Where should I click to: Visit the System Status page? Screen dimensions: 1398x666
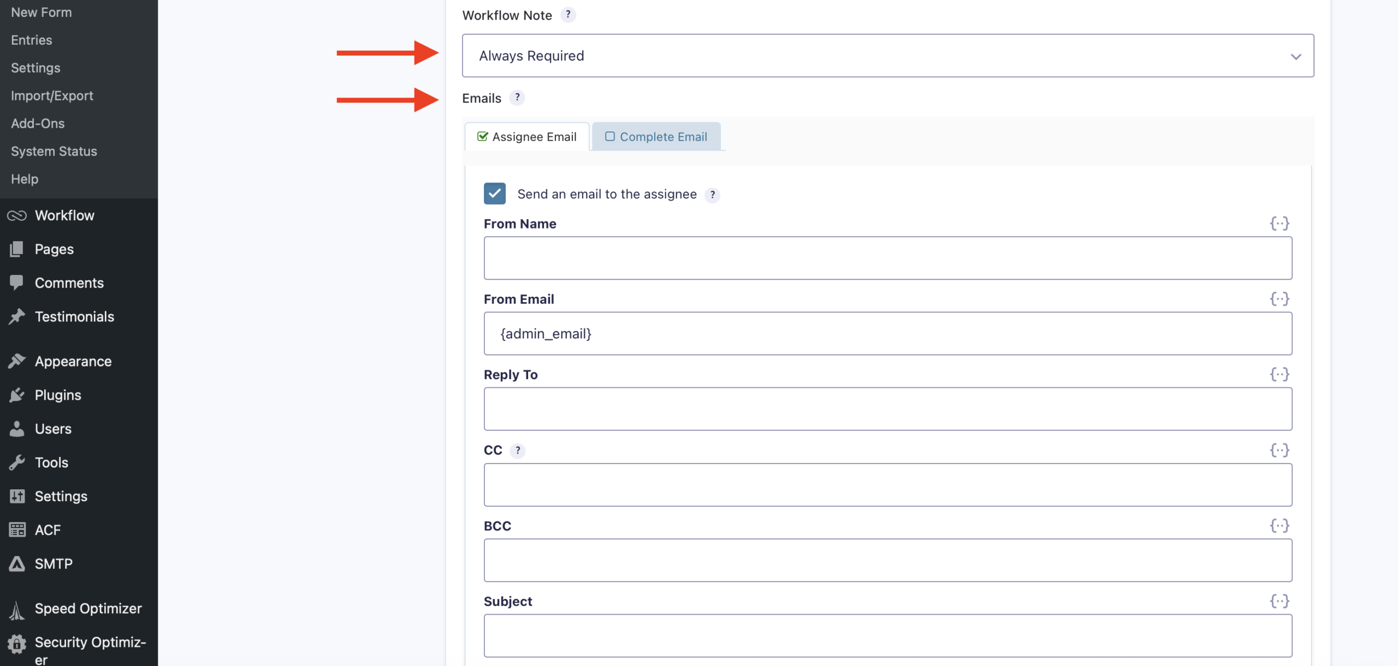pos(54,151)
